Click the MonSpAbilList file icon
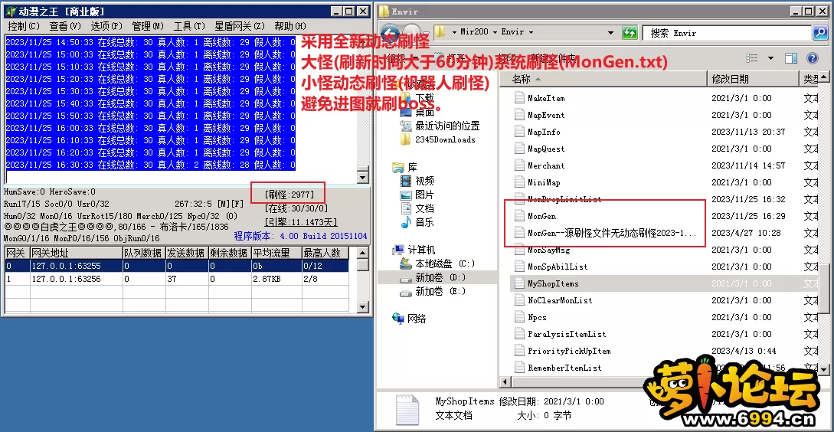 click(519, 267)
